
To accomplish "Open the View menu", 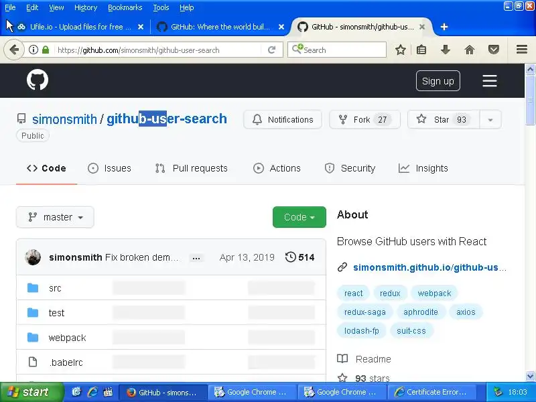I will point(56,7).
